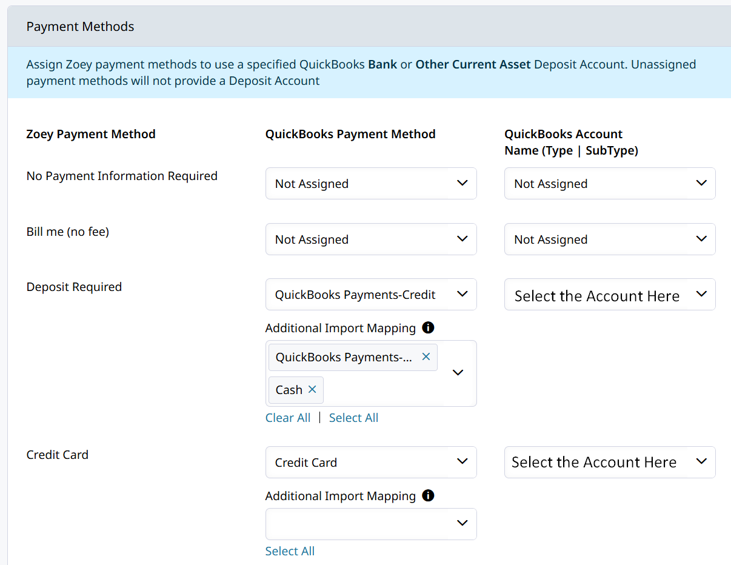Click the Cash tag label
731x565 pixels.
click(289, 390)
